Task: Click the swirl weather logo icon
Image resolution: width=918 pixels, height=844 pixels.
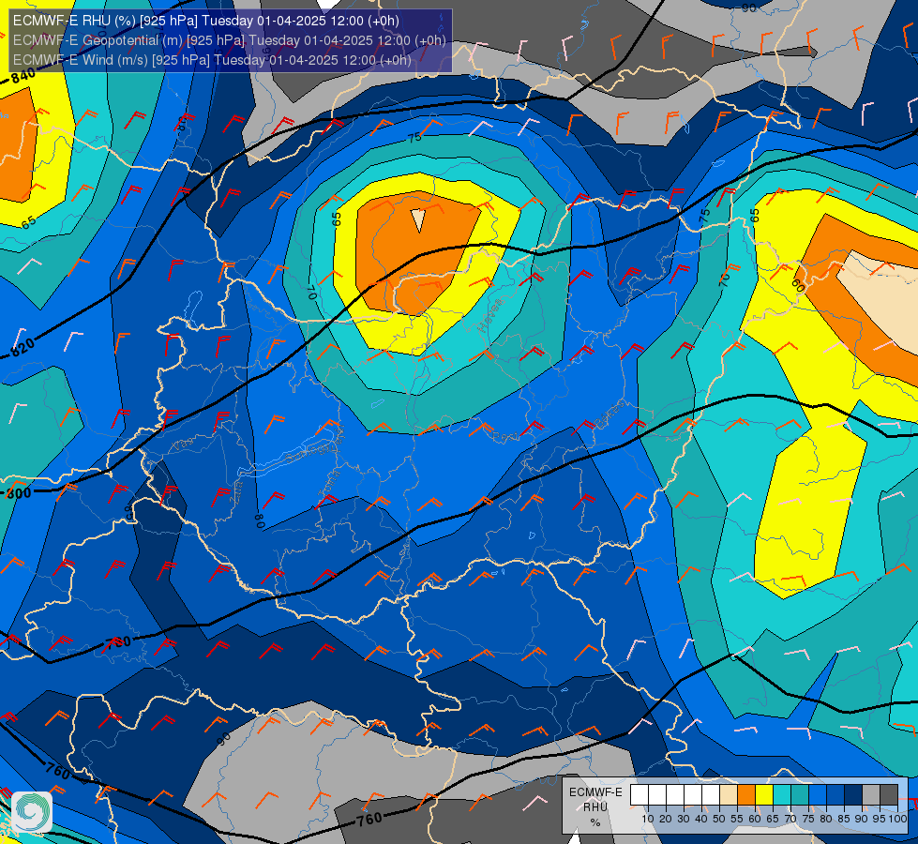Action: coord(32,812)
